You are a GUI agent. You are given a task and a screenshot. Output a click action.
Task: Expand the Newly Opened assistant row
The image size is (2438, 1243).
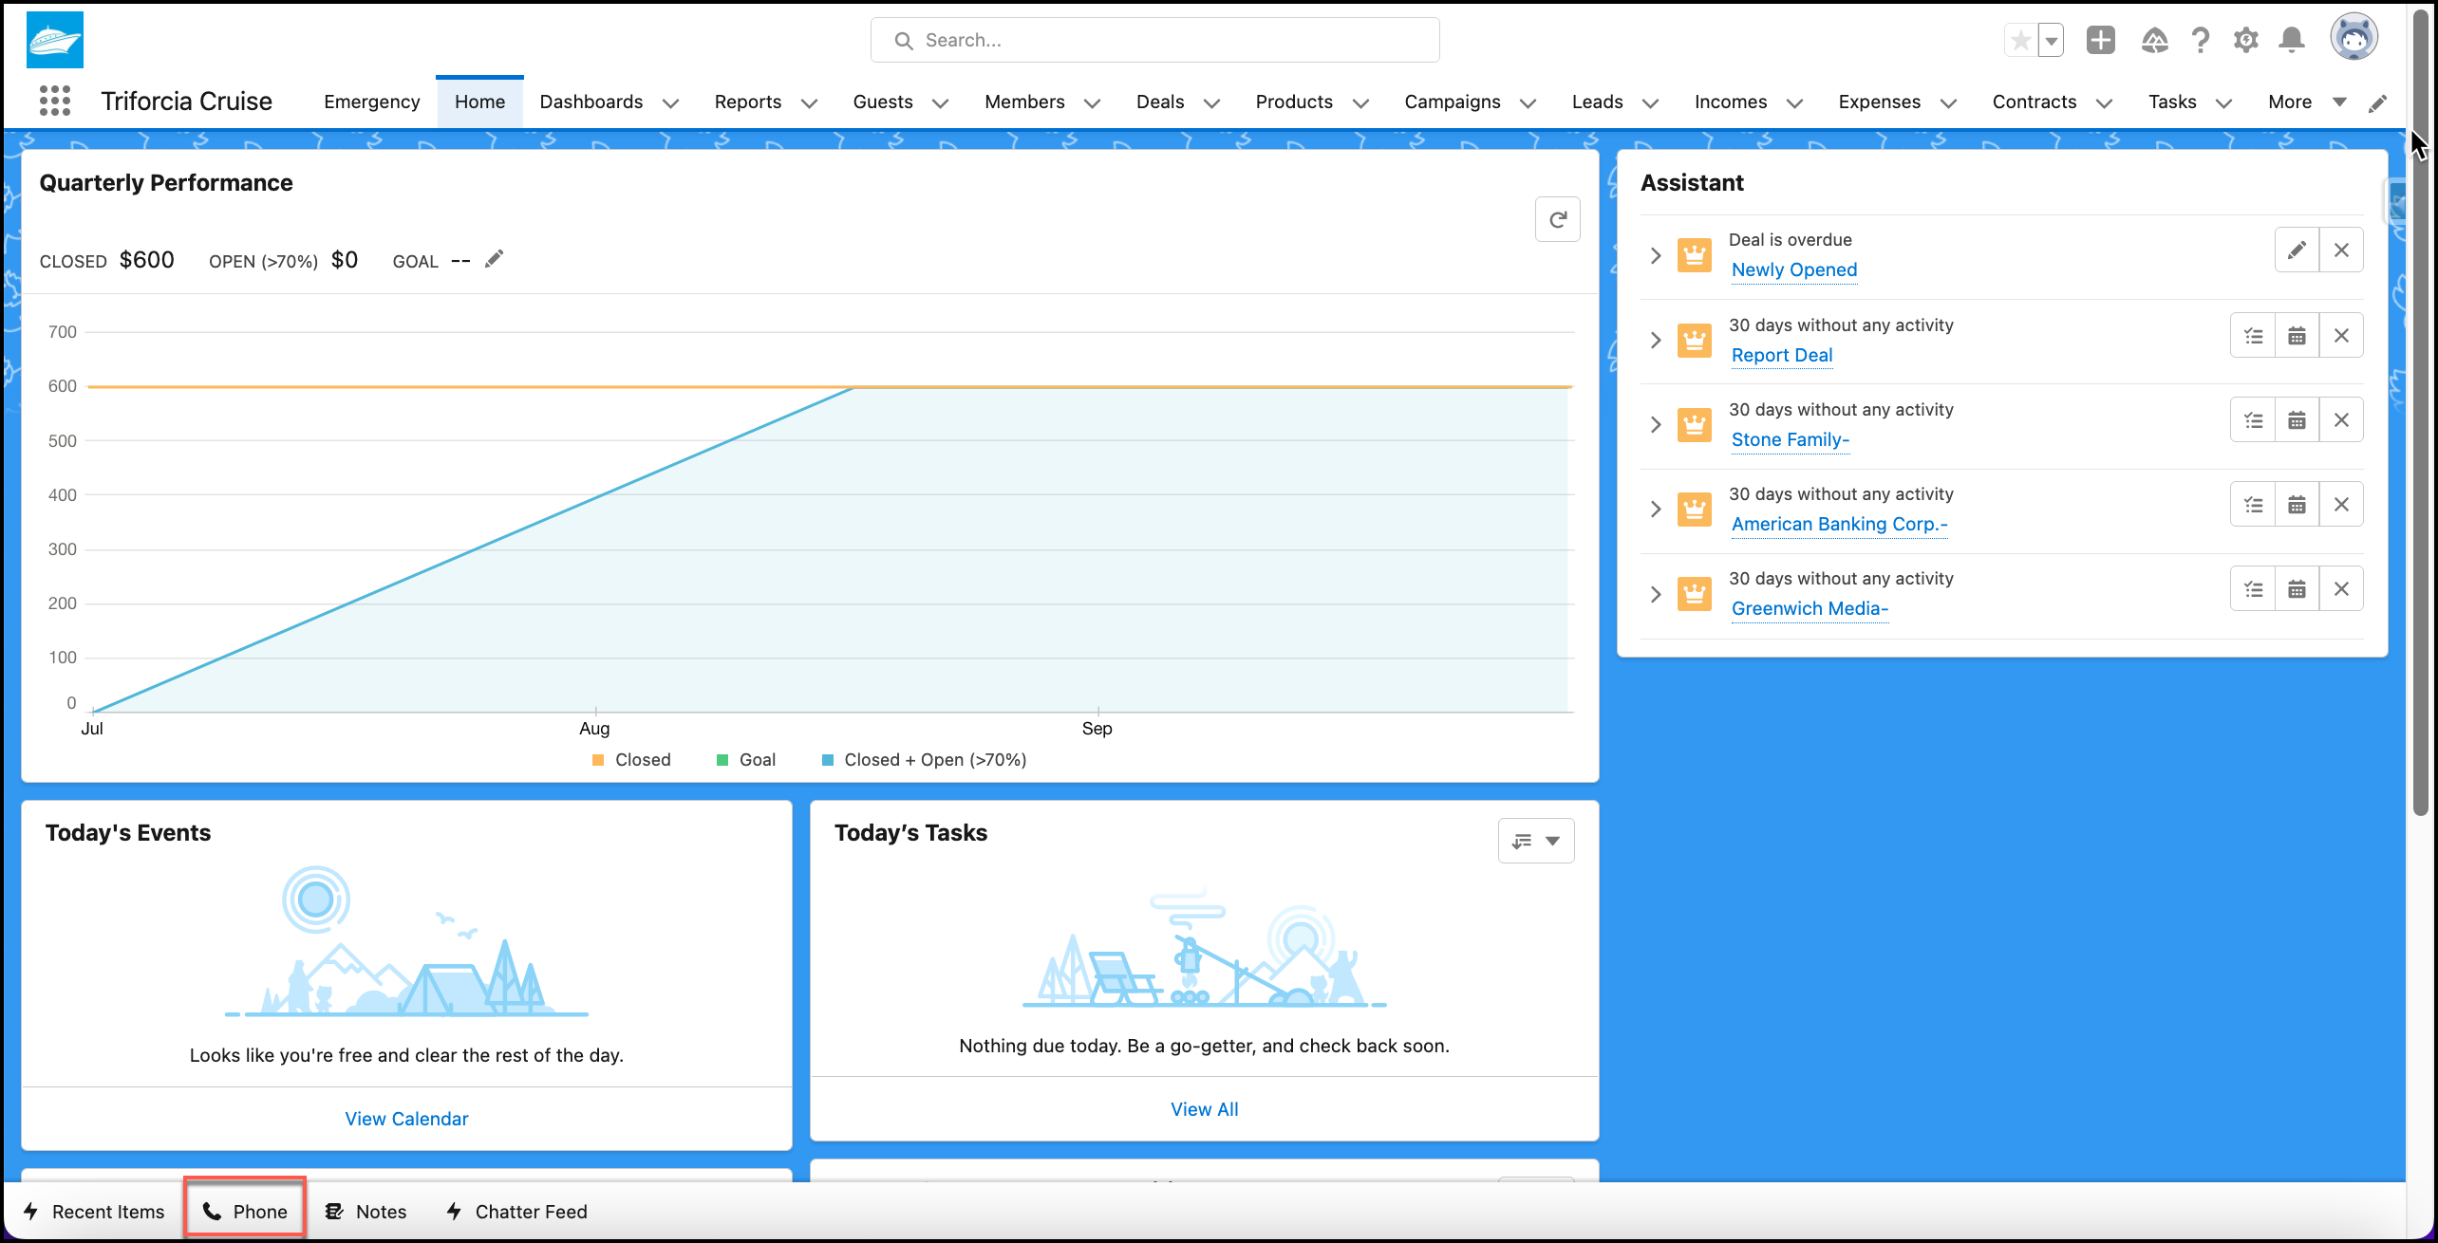pos(1656,255)
